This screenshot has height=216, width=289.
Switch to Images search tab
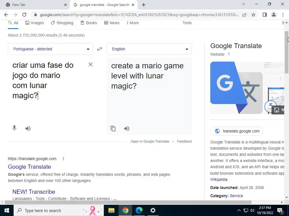[35, 23]
